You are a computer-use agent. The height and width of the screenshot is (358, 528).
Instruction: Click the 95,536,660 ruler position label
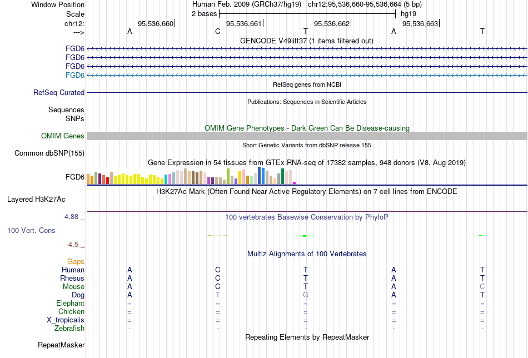point(156,23)
